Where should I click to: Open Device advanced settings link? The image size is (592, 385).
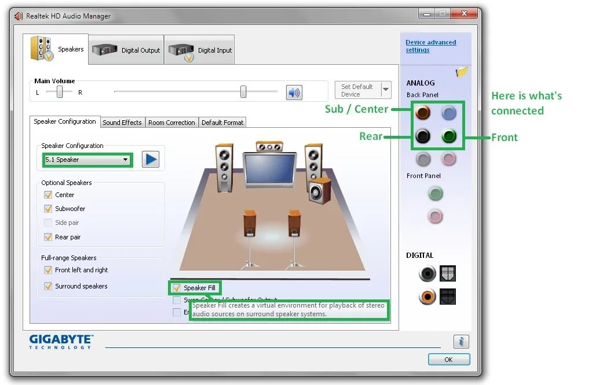pyautogui.click(x=431, y=46)
